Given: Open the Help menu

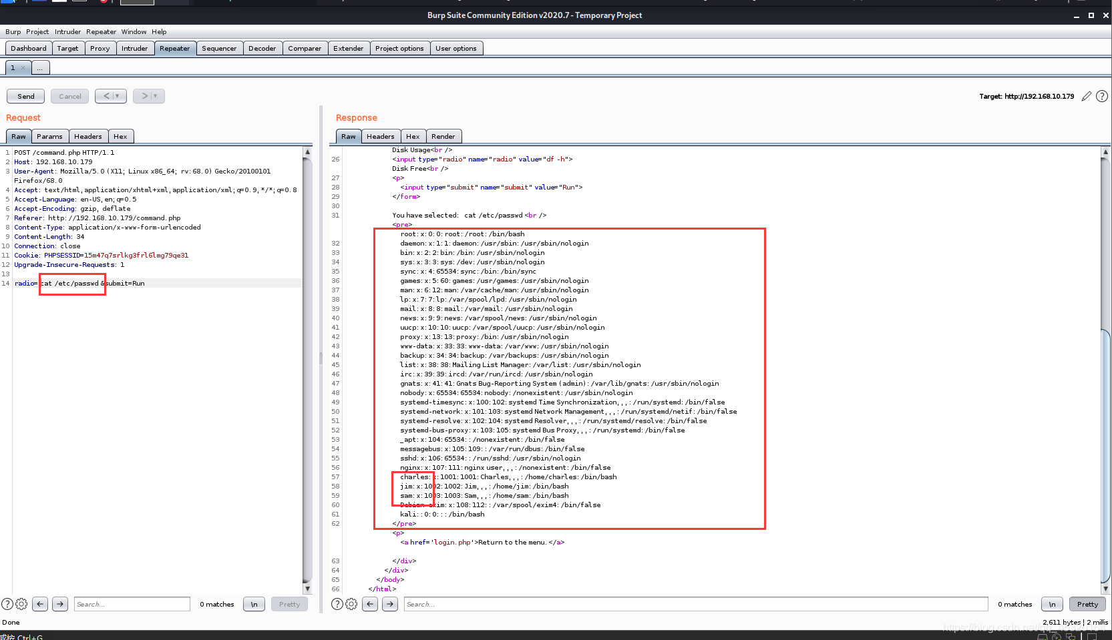Looking at the screenshot, I should (x=159, y=31).
